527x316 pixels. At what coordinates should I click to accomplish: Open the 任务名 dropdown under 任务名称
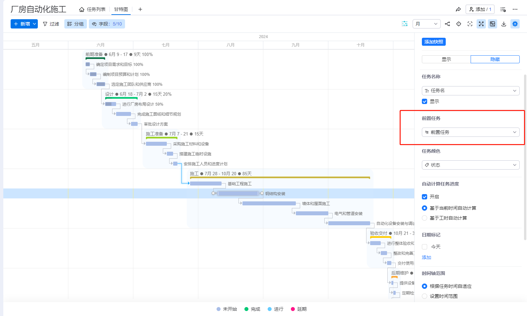471,91
